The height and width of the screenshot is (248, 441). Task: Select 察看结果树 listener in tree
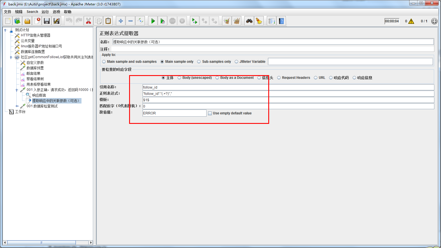tap(35, 79)
